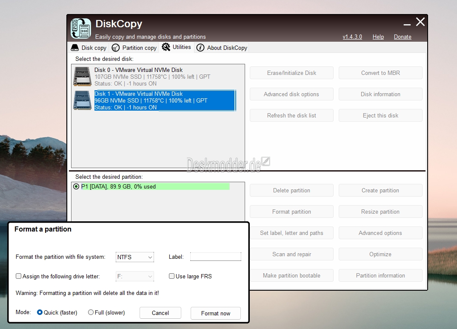The image size is (457, 329).
Task: Click the Scan and repair button
Action: click(x=291, y=254)
